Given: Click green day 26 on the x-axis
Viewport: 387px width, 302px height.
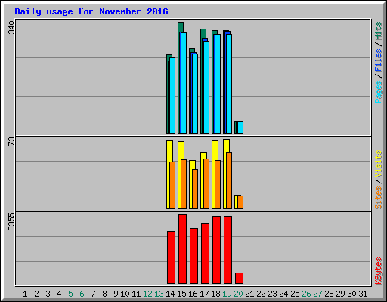Looking at the screenshot, I should click(306, 294).
